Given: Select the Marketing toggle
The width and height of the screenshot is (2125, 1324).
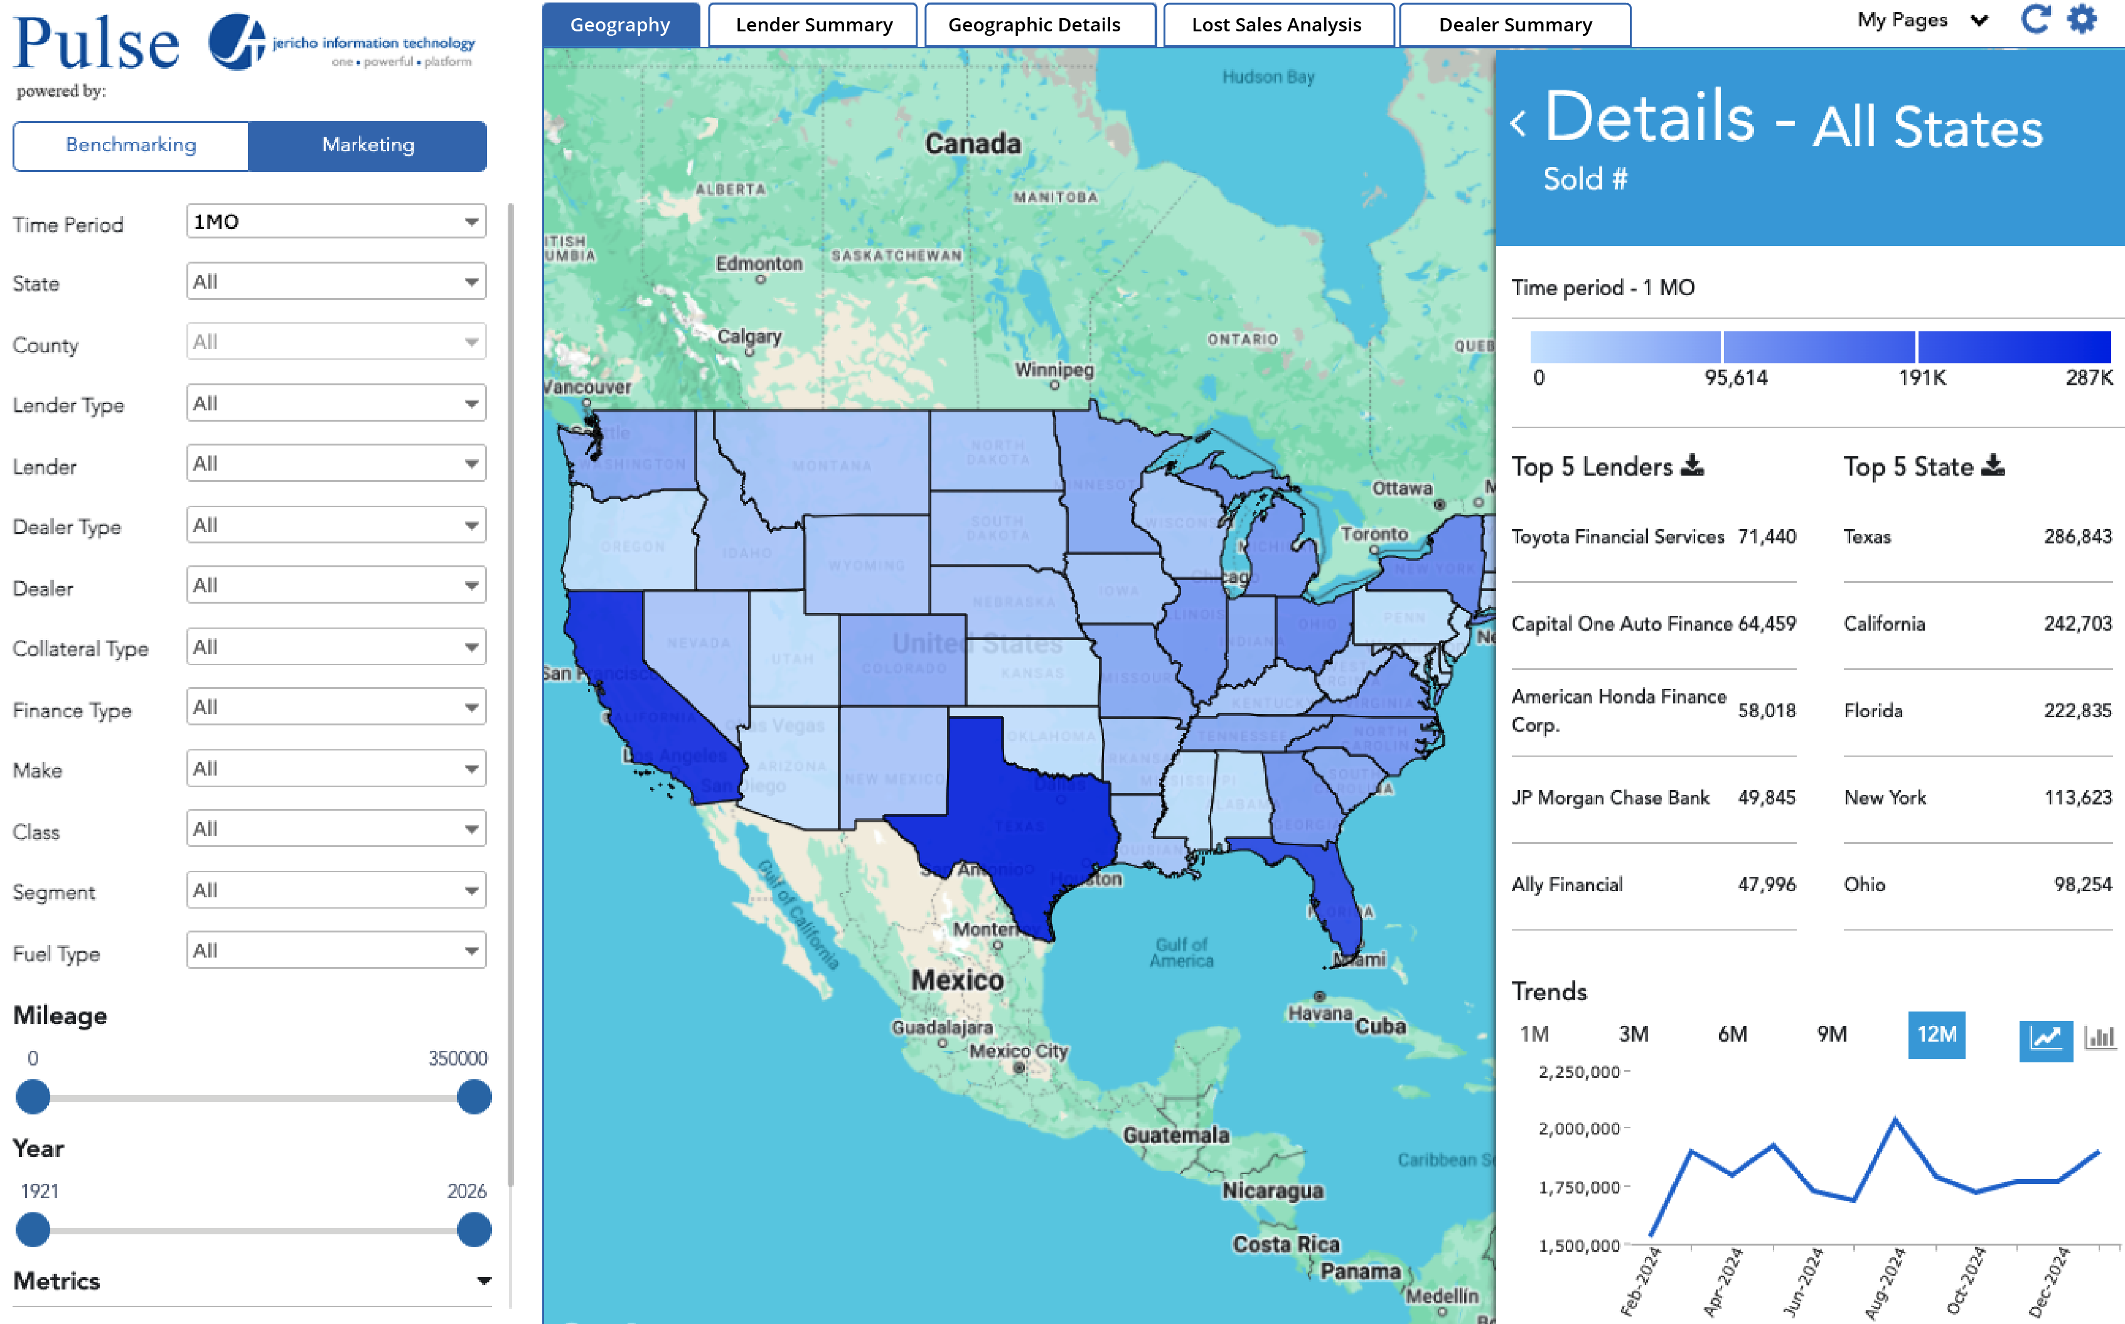Looking at the screenshot, I should (x=368, y=146).
